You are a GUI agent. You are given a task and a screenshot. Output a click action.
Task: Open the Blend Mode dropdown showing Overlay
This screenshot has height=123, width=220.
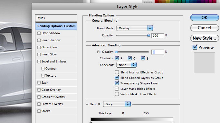pos(135,28)
